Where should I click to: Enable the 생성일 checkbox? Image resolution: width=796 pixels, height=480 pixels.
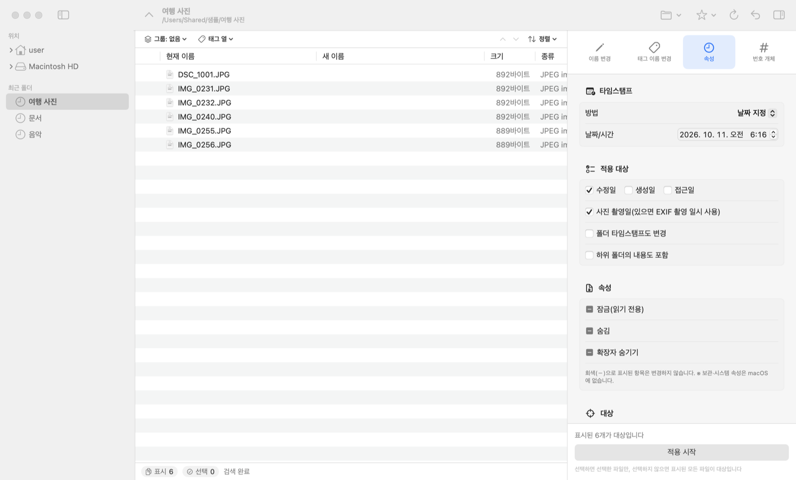tap(628, 190)
